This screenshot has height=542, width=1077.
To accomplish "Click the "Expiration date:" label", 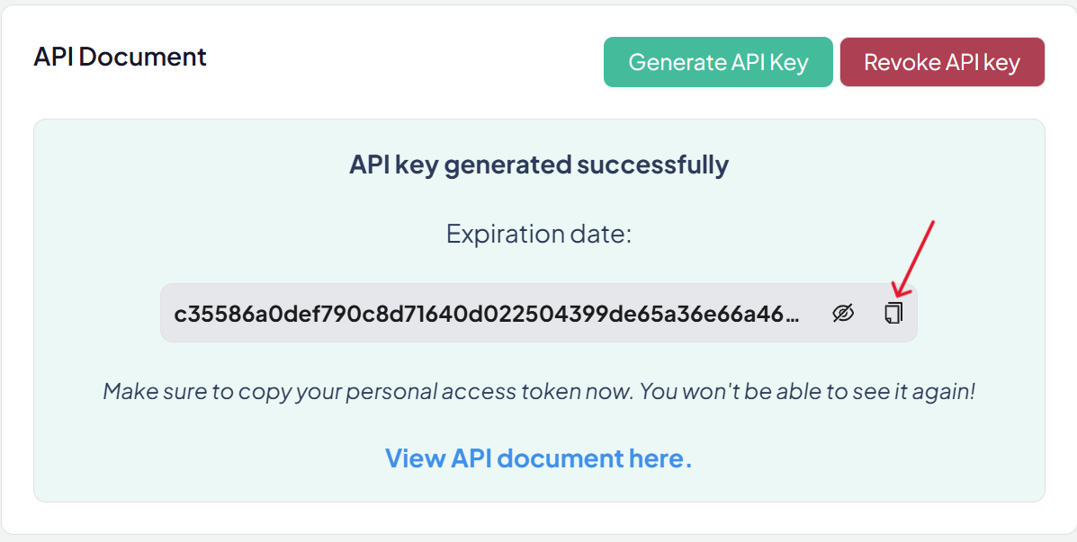I will [538, 235].
